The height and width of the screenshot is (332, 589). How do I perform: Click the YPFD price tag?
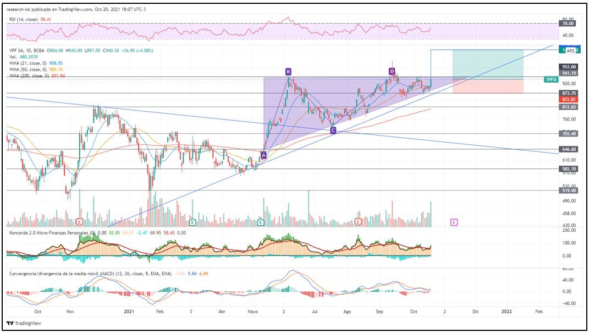click(x=551, y=80)
